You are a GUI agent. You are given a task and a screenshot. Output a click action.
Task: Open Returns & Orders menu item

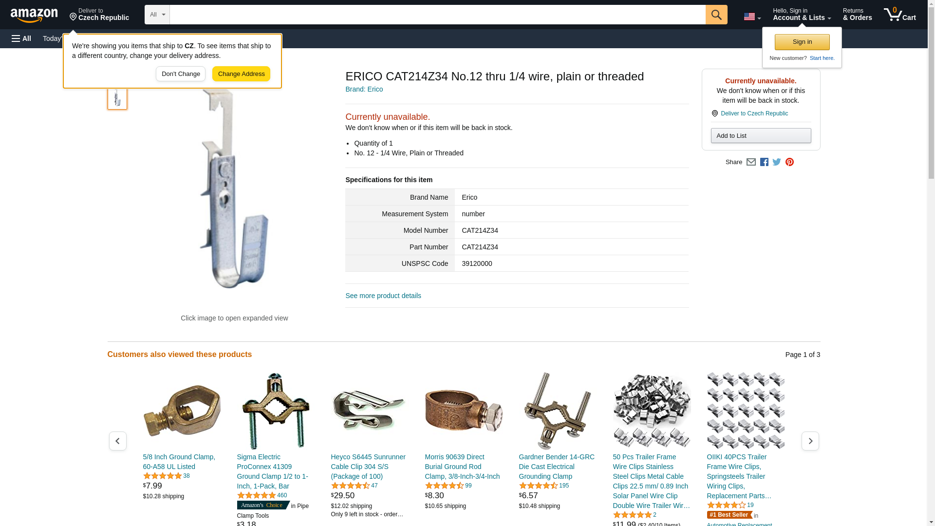pyautogui.click(x=857, y=15)
